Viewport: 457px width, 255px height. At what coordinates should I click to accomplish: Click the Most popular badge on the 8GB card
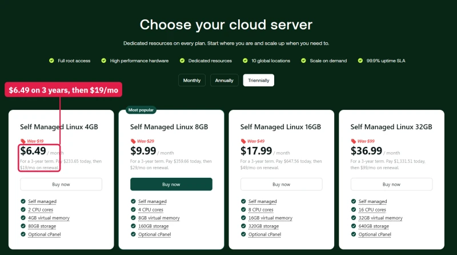(141, 110)
